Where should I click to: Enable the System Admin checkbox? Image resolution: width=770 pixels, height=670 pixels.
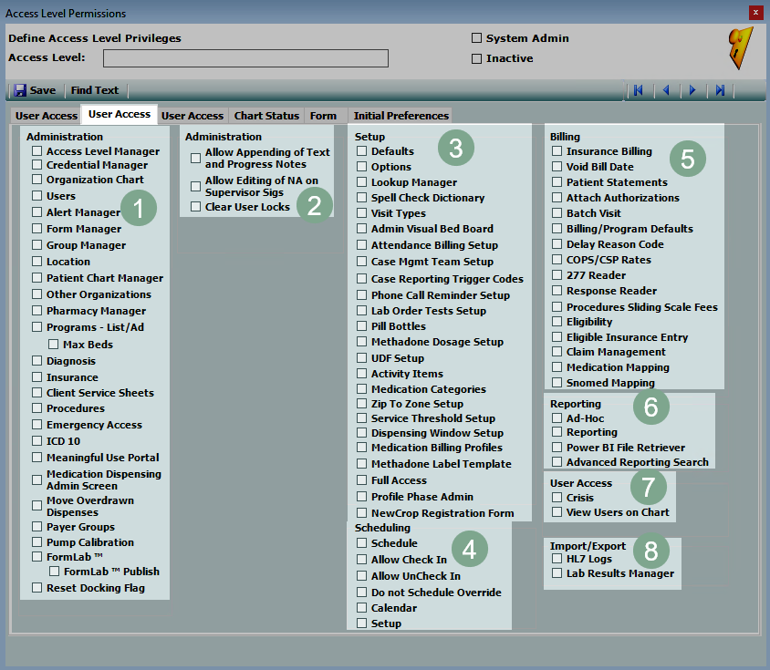476,38
